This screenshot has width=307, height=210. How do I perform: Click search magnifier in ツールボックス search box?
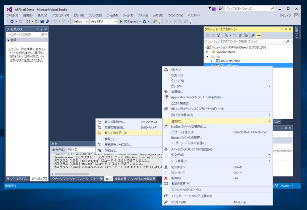point(43,34)
